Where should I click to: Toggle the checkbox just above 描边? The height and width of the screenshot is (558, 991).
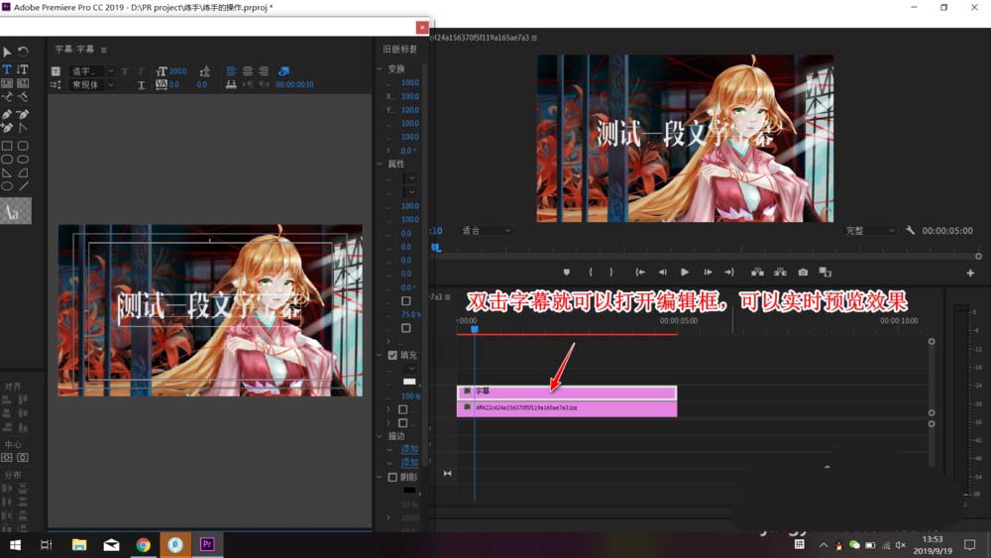pos(402,423)
